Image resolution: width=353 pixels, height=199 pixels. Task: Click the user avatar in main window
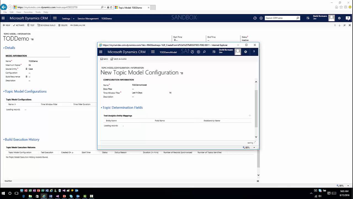pyautogui.click(x=331, y=18)
